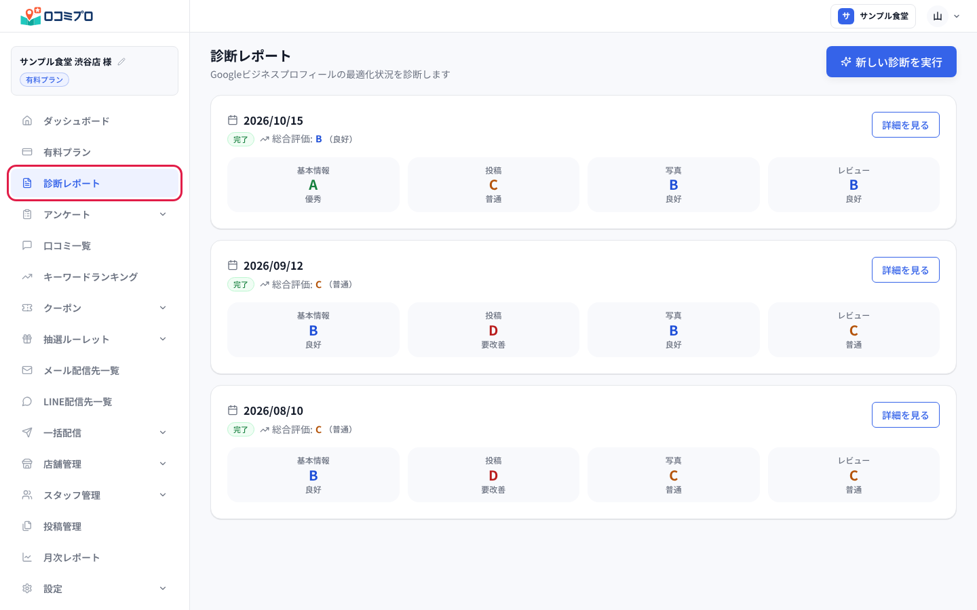Click the 有料プラン card icon in sidebar
Viewport: 977px width, 610px height.
27,152
